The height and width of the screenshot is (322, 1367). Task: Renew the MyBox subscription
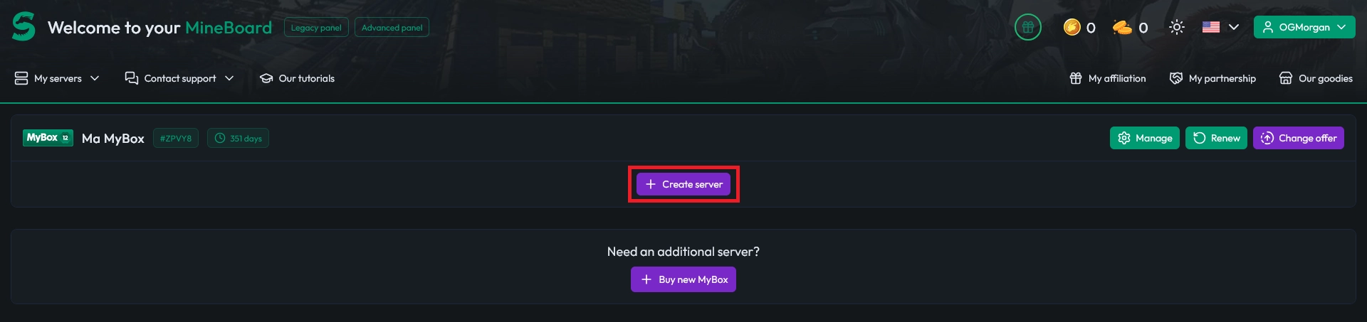[x=1216, y=138]
